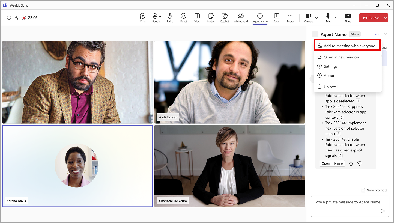Choose Open in new window menu item
The image size is (394, 223).
click(x=341, y=57)
